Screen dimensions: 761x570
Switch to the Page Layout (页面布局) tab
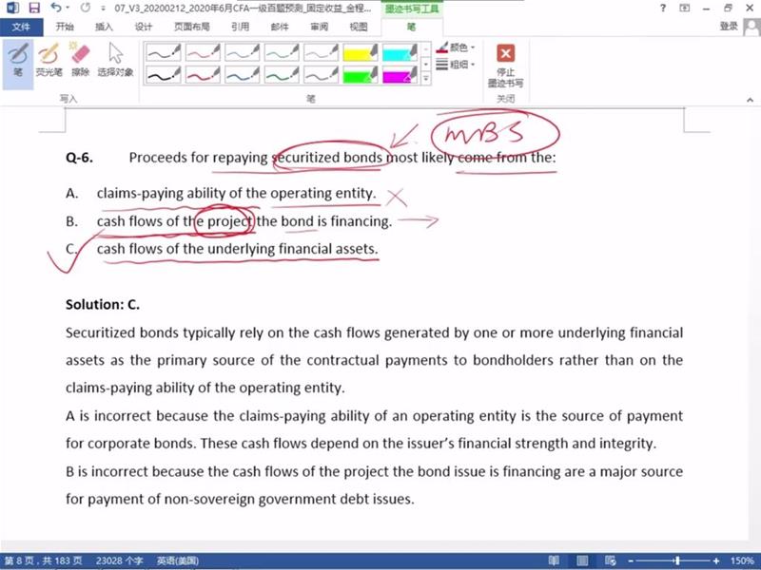pos(192,27)
